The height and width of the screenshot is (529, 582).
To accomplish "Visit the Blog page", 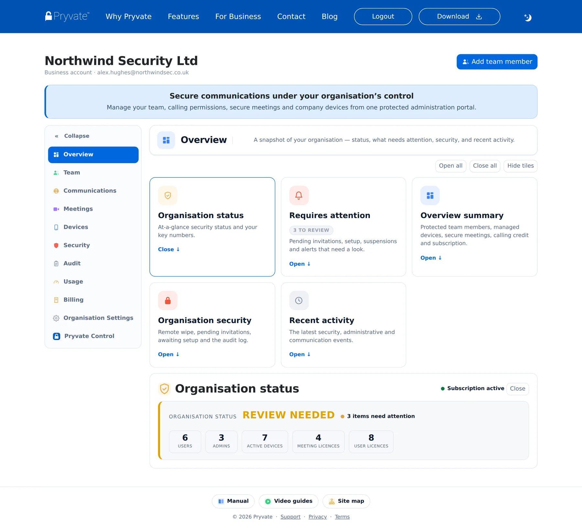I will click(x=329, y=16).
